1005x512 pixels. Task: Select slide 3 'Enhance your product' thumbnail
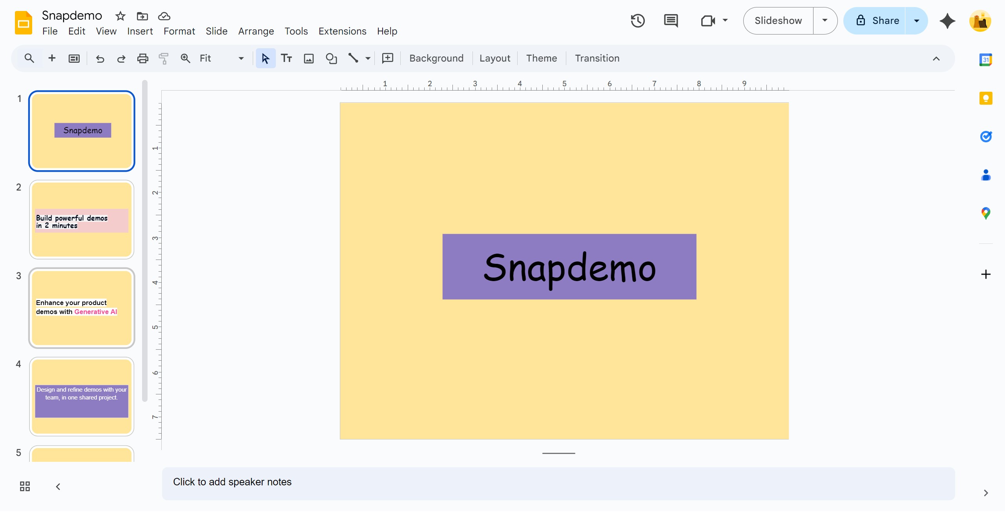[x=82, y=308]
